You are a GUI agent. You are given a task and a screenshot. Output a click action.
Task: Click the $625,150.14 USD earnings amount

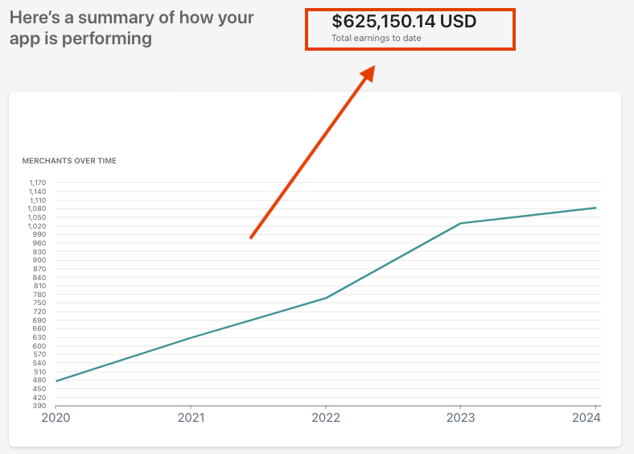pyautogui.click(x=404, y=22)
